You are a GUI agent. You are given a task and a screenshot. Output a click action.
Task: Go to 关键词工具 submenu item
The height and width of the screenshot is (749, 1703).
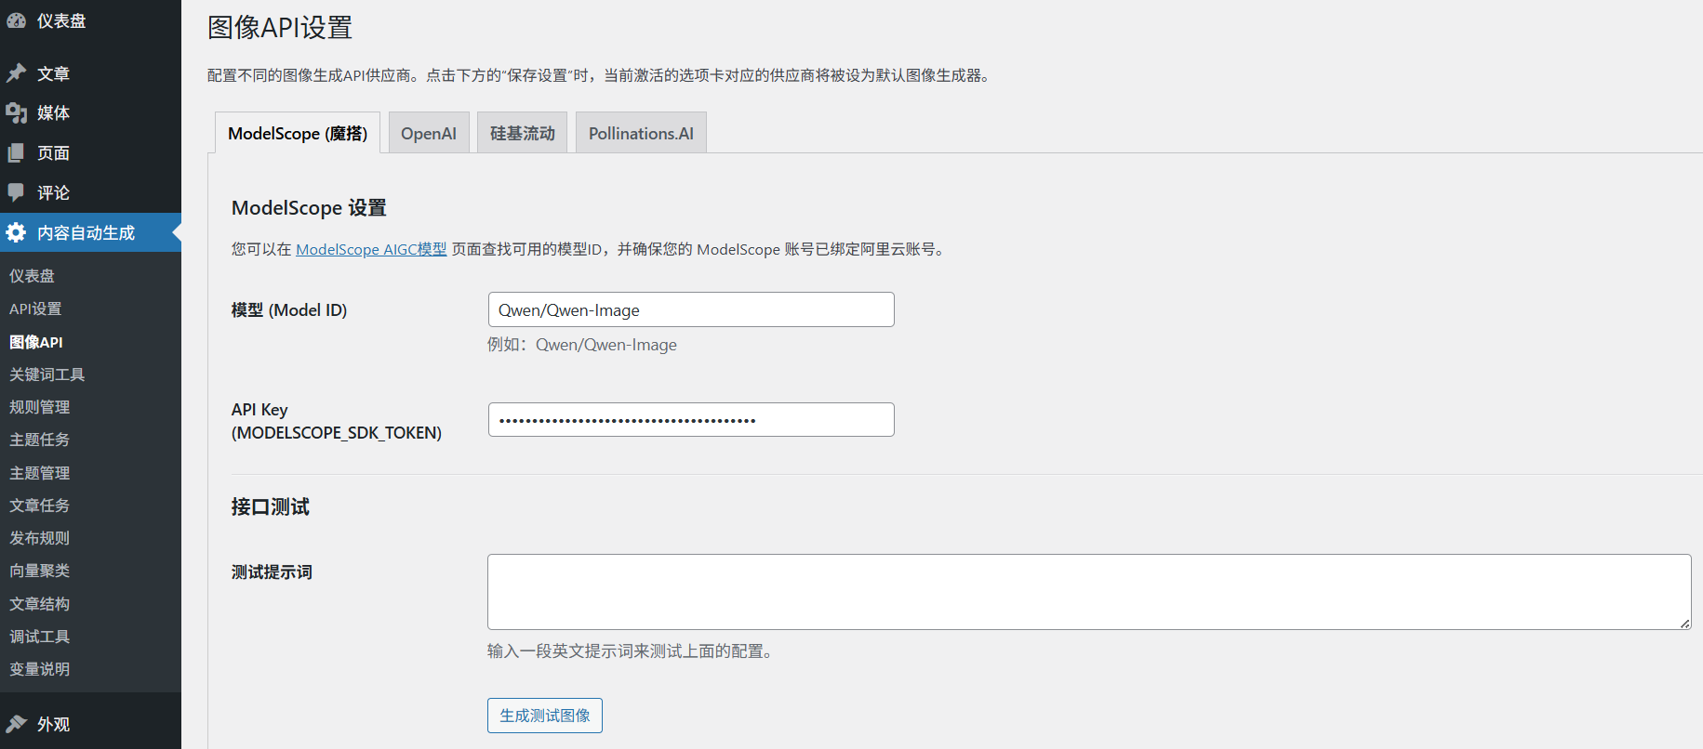[x=47, y=374]
